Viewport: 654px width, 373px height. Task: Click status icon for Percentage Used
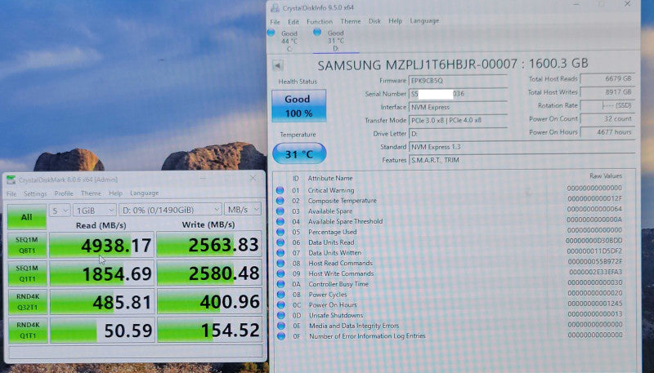(280, 232)
